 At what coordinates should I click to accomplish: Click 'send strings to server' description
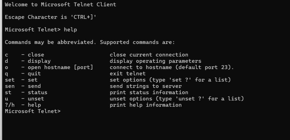pyautogui.click(x=146, y=86)
